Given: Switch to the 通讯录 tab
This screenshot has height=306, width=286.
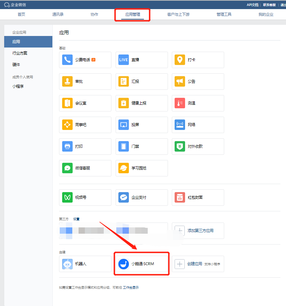Looking at the screenshot, I should click(58, 14).
